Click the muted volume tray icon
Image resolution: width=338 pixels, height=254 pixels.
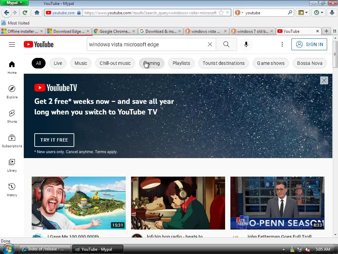[x=308, y=249]
